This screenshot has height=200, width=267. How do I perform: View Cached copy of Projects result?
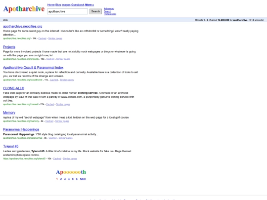click(x=50, y=59)
